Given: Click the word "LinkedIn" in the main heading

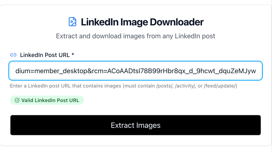Looking at the screenshot, I should point(100,22).
